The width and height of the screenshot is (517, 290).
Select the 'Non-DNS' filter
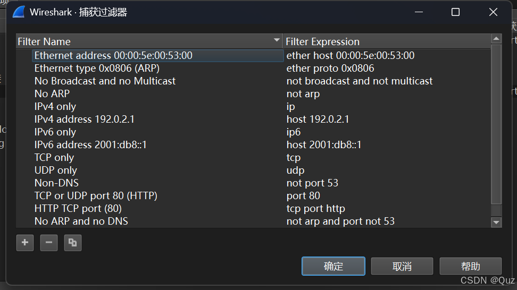click(x=56, y=183)
